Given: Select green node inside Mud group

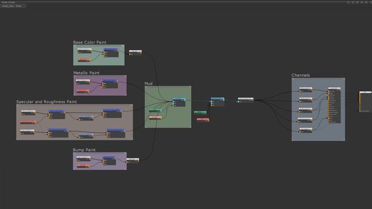Looking at the screenshot, I should 155,110.
